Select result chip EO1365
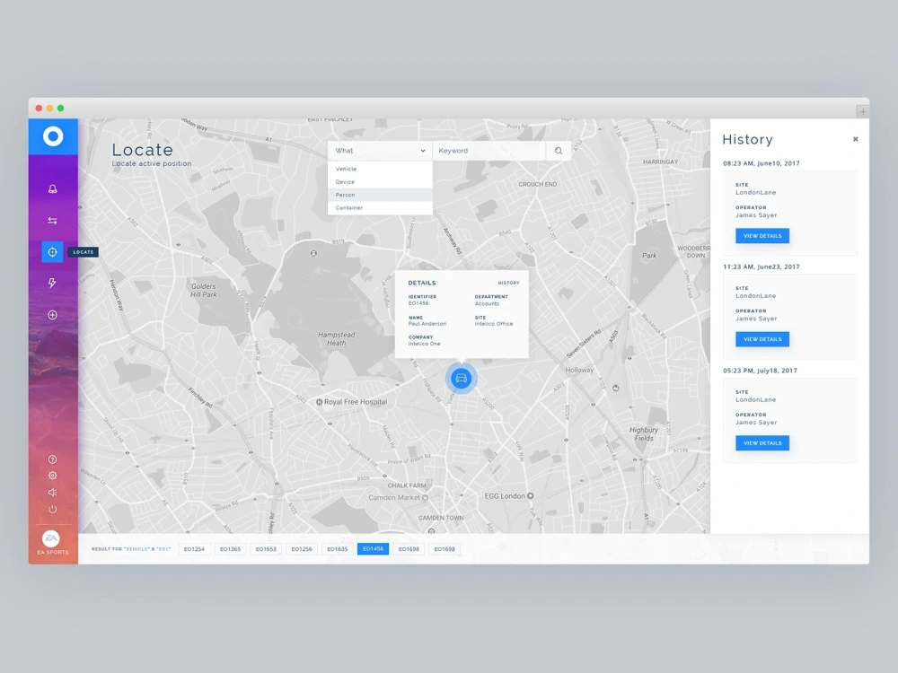The image size is (898, 673). (230, 549)
